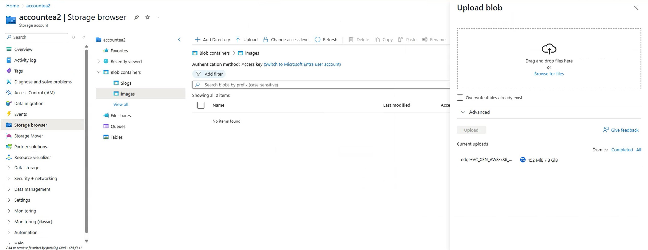Go to Home breadcrumb
The image size is (648, 250).
pos(12,6)
